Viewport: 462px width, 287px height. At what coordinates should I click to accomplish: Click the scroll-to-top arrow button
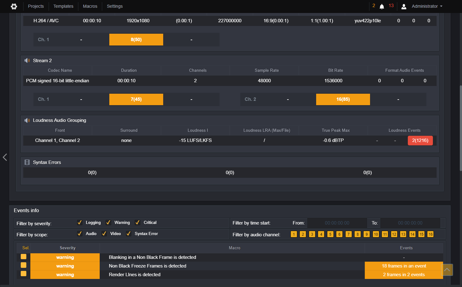coord(447,270)
